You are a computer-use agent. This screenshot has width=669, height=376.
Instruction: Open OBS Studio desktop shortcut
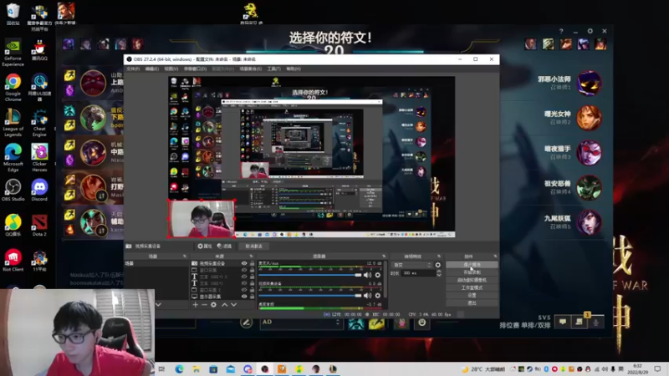click(x=13, y=191)
